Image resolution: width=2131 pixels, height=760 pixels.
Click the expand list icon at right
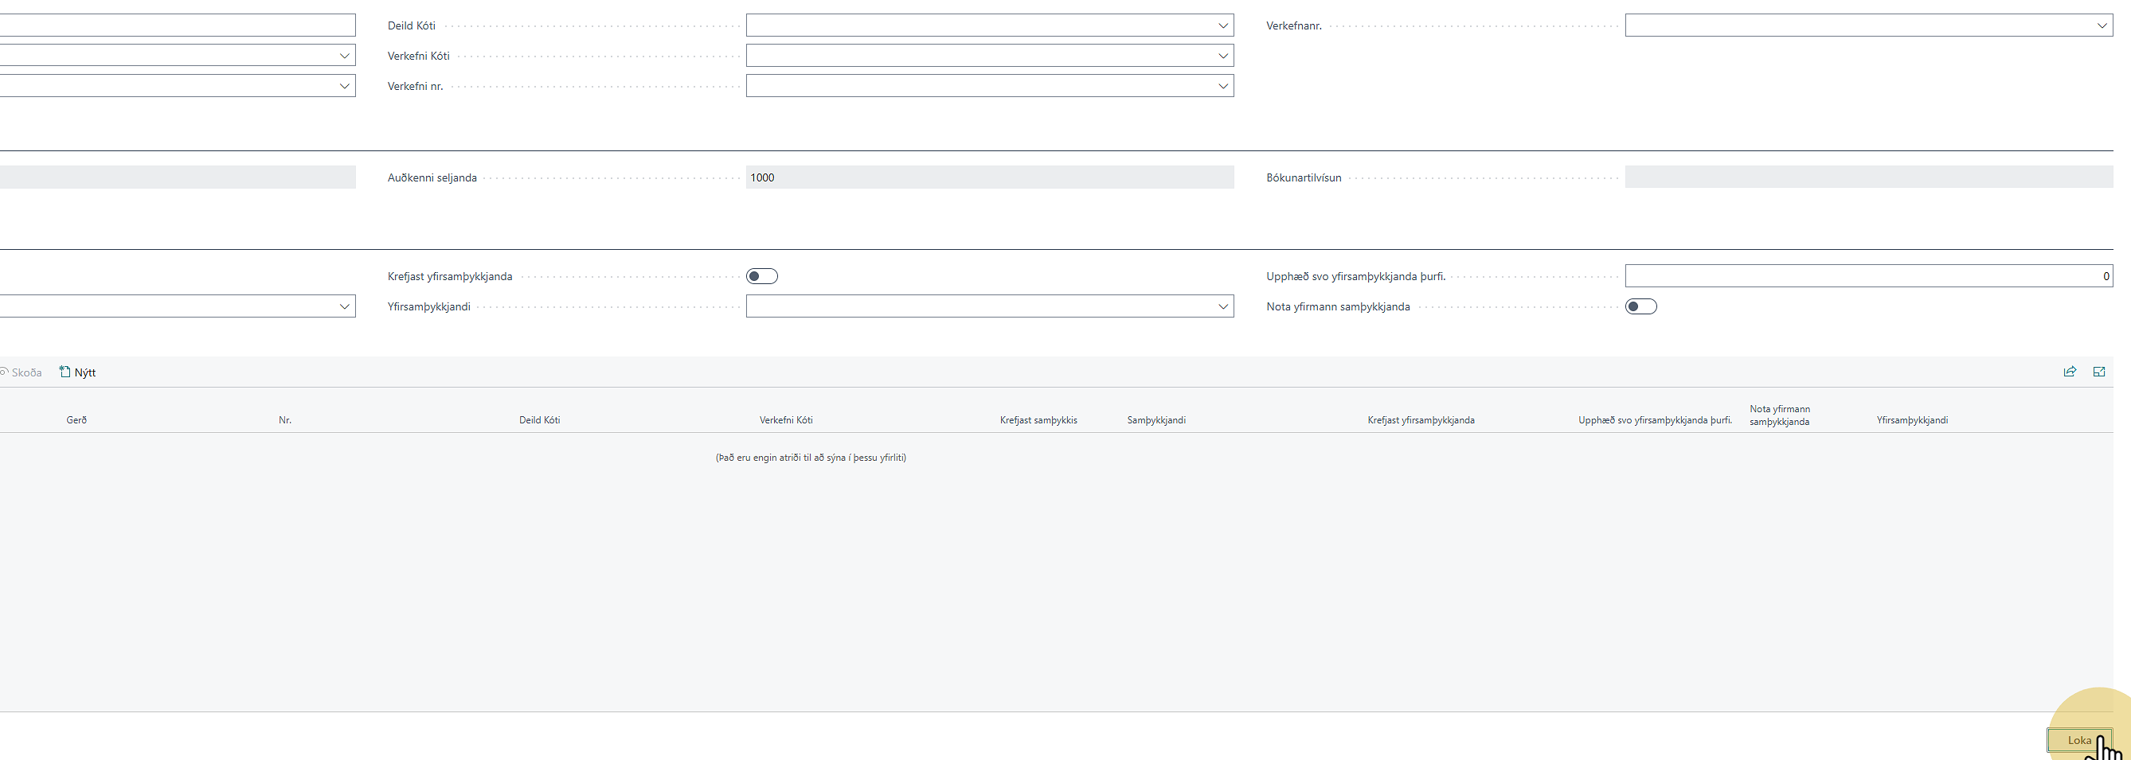(x=2098, y=372)
